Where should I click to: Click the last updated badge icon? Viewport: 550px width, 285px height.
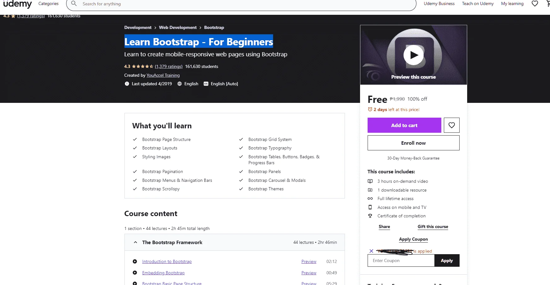(127, 84)
